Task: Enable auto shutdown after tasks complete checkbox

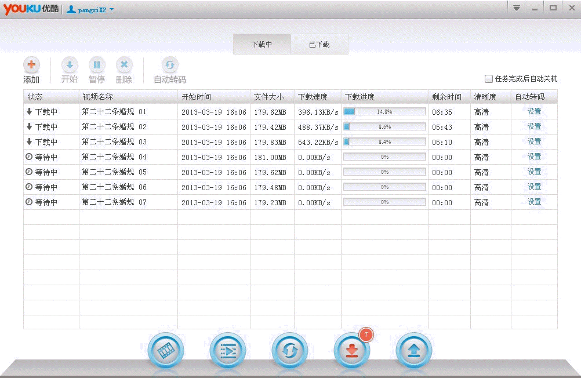Action: click(x=489, y=79)
